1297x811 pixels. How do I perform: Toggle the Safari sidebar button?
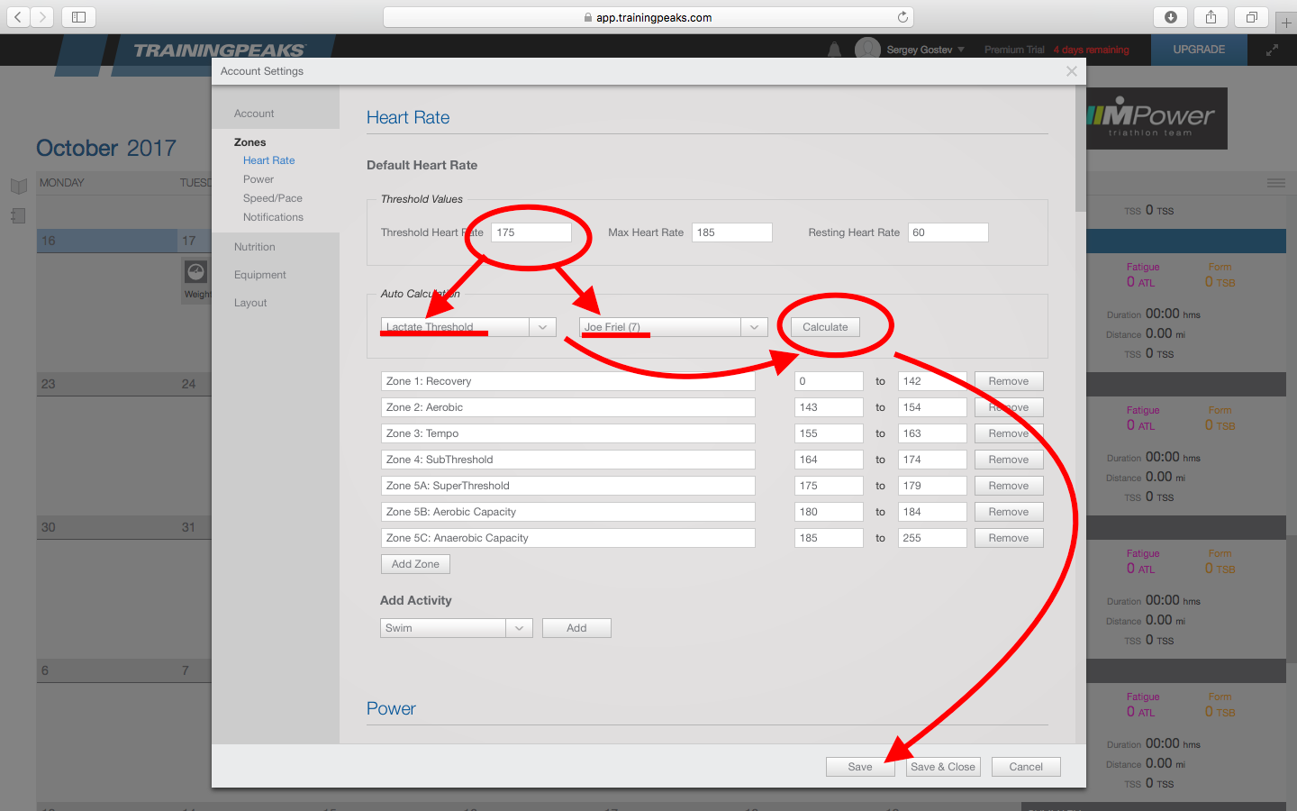point(78,17)
